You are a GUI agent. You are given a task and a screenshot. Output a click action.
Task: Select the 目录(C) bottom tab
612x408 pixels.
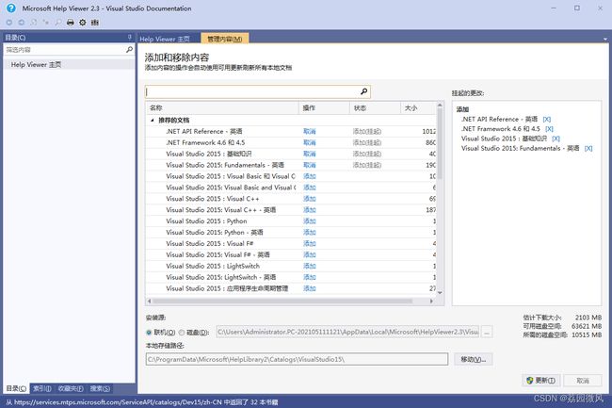point(16,388)
